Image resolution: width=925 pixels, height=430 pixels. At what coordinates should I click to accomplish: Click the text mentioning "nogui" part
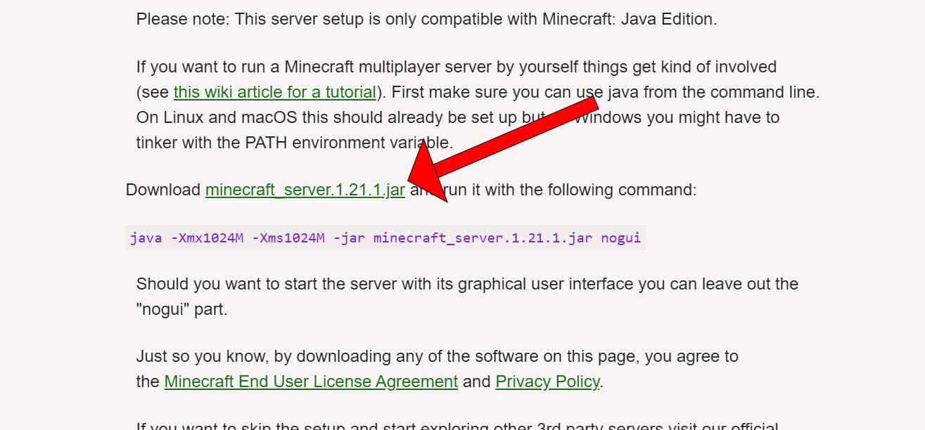tap(182, 309)
